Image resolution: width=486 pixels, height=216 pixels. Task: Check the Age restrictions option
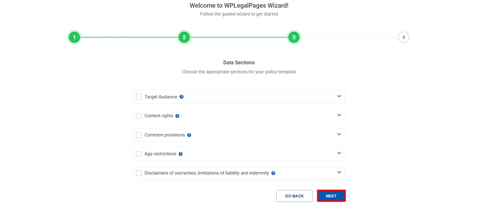point(139,154)
